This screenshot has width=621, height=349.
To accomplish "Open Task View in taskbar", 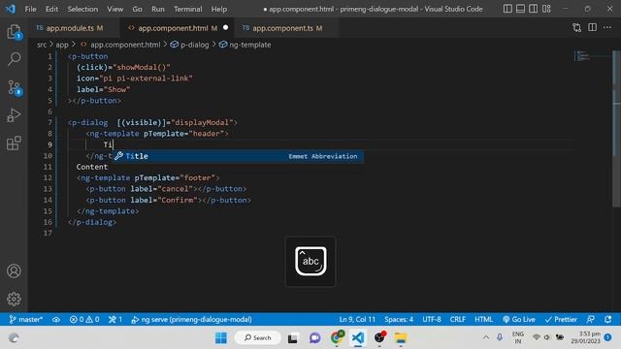I will coord(293,338).
